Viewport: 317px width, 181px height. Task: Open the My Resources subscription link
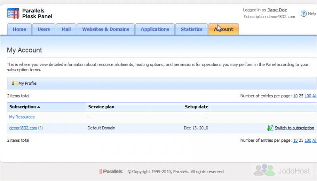[x=22, y=117]
